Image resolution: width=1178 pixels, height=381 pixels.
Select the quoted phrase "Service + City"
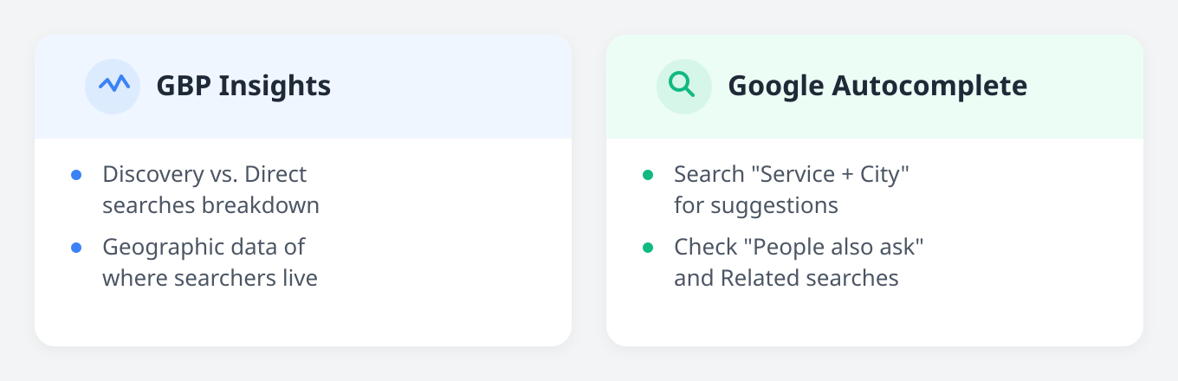(x=833, y=174)
